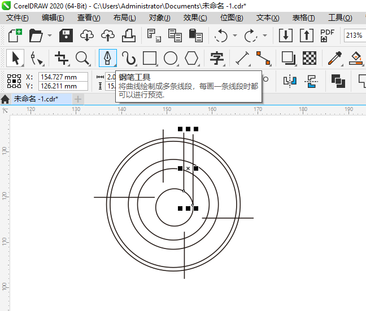This screenshot has width=366, height=311.
Task: Open the 效果(C) menu
Action: click(195, 17)
